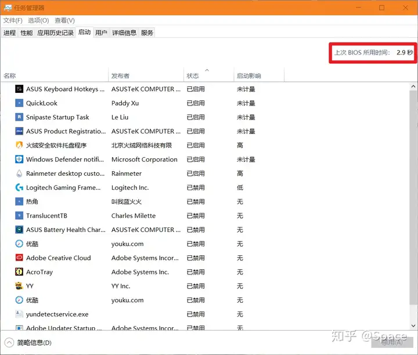
Task: Sort by the 名称 column header
Action: [x=55, y=75]
